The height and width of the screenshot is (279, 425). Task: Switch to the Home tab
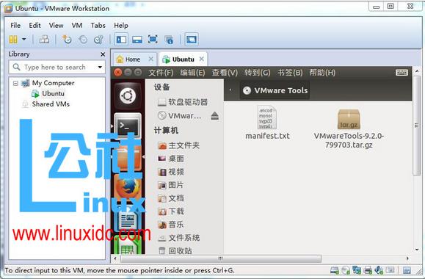133,59
